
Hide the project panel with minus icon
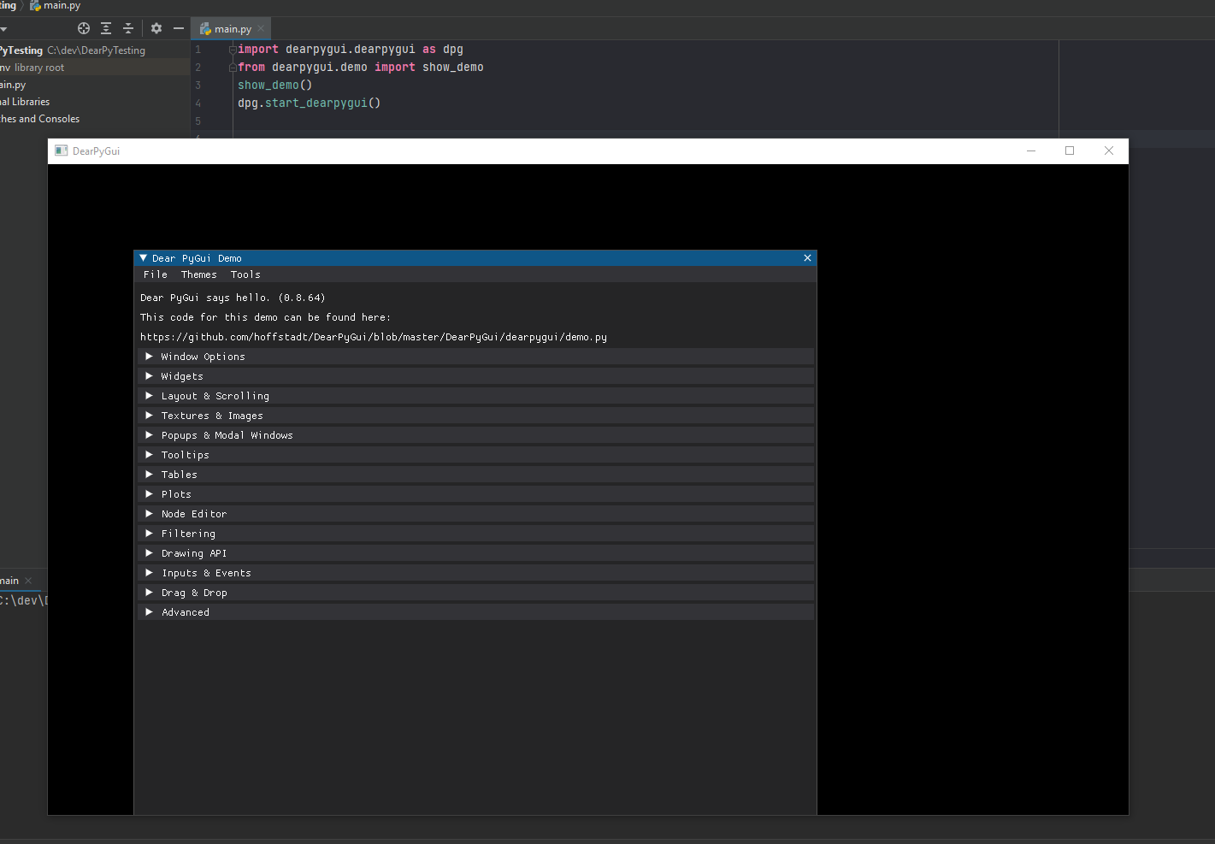click(x=179, y=28)
